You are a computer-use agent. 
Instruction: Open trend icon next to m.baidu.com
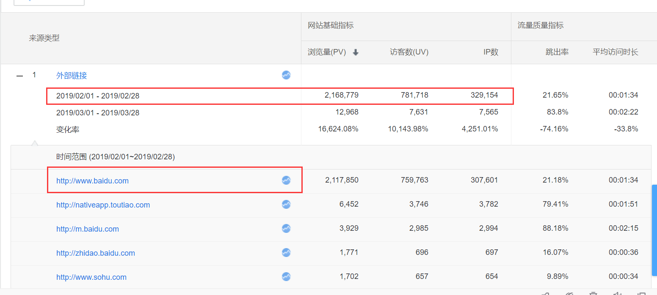286,229
